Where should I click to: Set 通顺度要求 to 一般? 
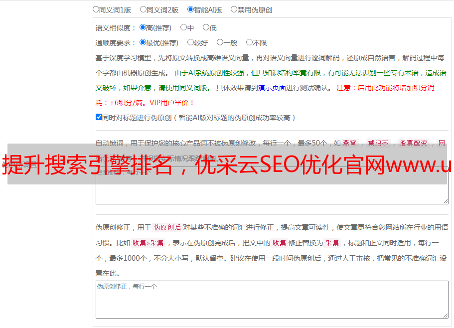tap(220, 42)
